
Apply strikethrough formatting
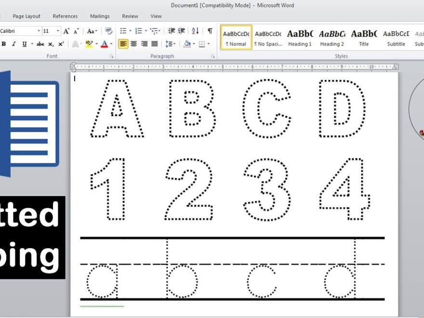point(40,44)
